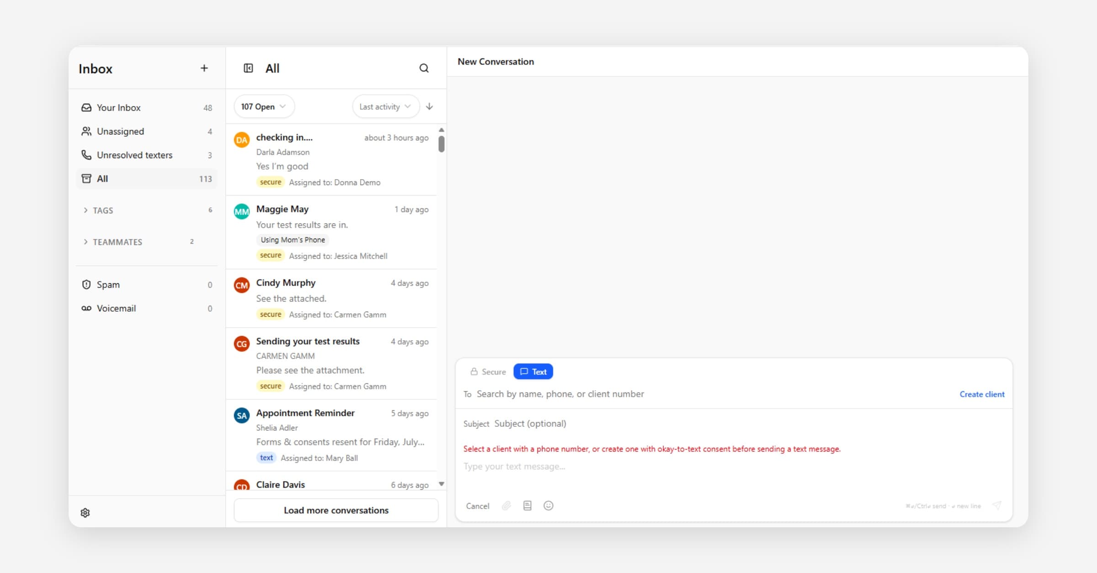Click the Subject (optional) field

coord(750,424)
